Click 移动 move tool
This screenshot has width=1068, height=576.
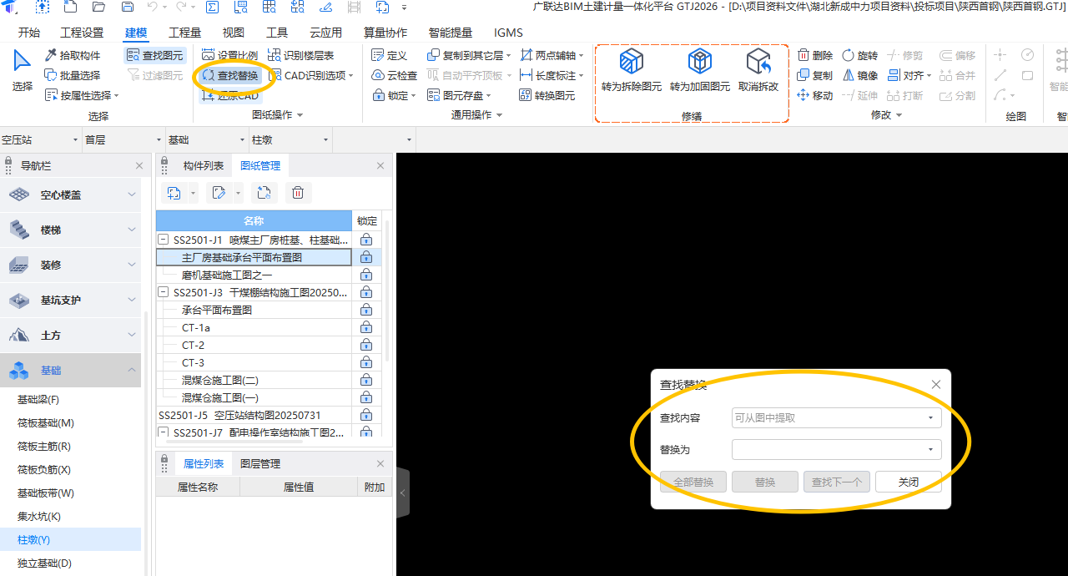(x=815, y=95)
